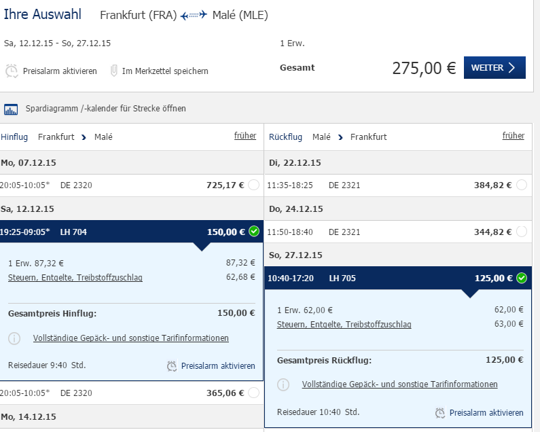Click date header Mo, 14.12.15

click(x=29, y=416)
